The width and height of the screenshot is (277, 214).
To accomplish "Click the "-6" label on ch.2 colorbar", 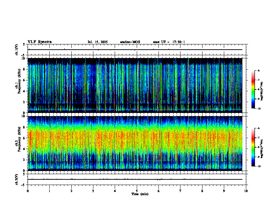I will [x=258, y=128].
